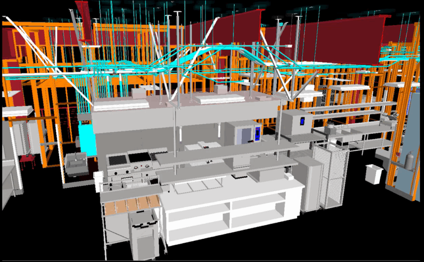
Task: Click the wooden cutting board shelf
Action: 131,205
